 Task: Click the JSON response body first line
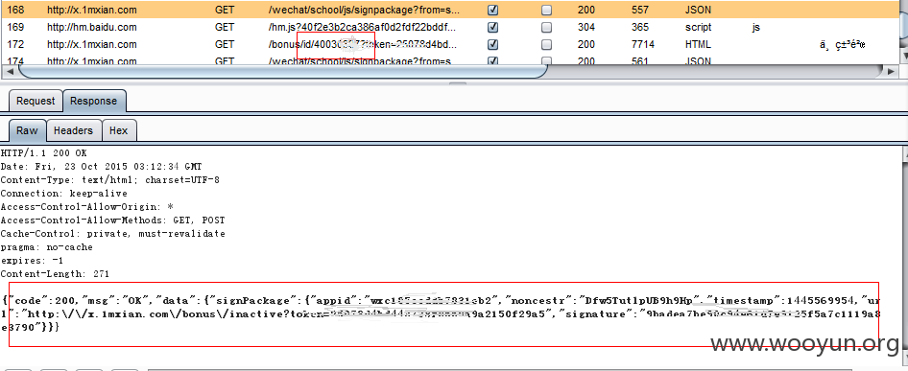coord(442,301)
